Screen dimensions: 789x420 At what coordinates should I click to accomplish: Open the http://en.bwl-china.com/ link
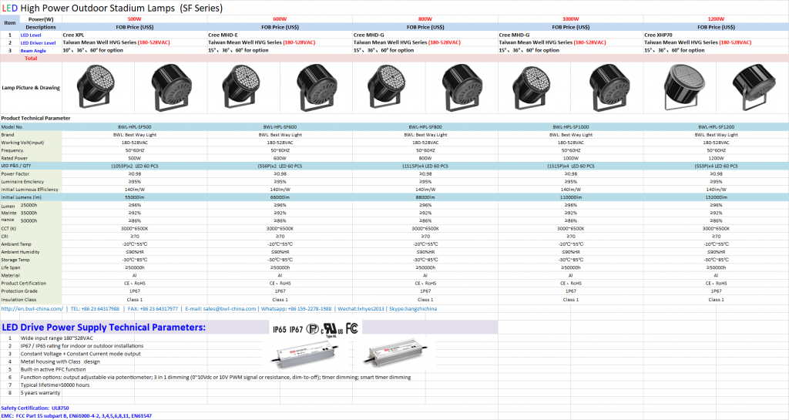tap(32, 309)
